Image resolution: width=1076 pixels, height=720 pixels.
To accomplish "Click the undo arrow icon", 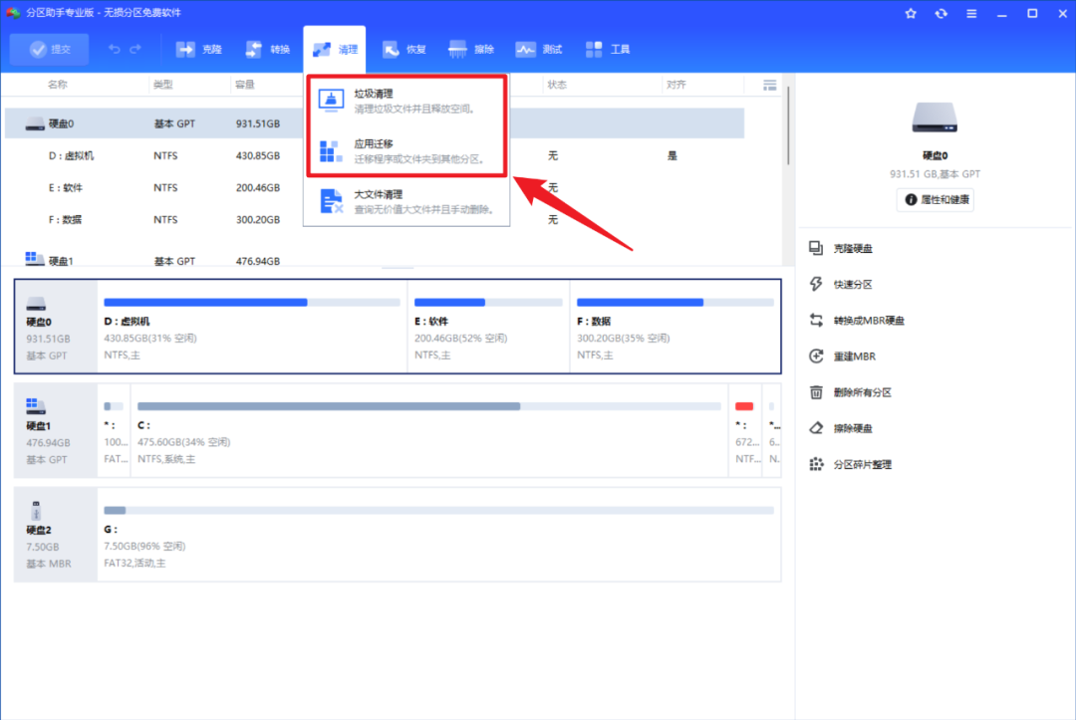I will [114, 49].
